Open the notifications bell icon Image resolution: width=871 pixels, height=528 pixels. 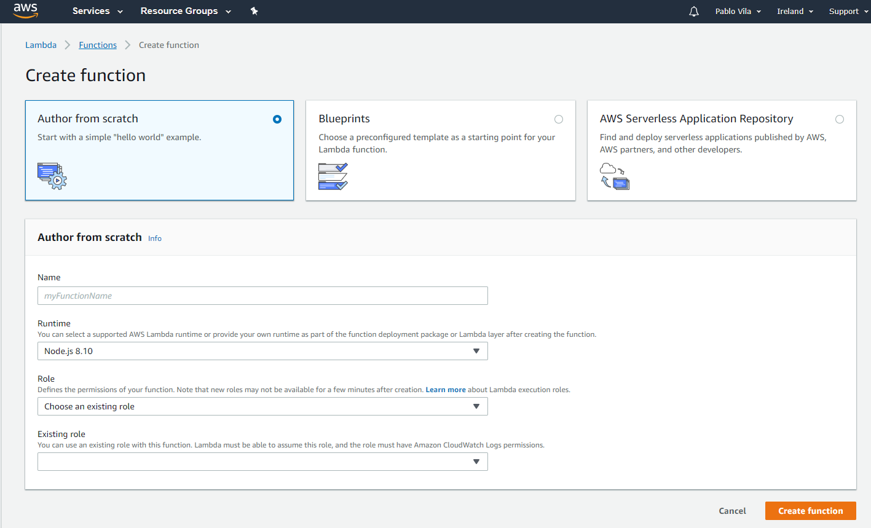pos(694,11)
